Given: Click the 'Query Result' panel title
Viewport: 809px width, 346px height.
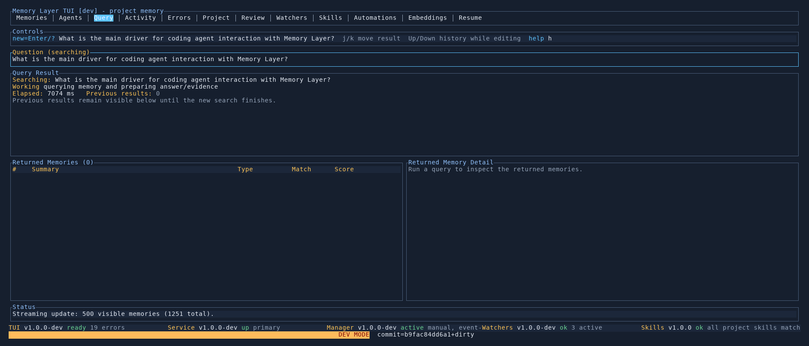Looking at the screenshot, I should click(35, 73).
